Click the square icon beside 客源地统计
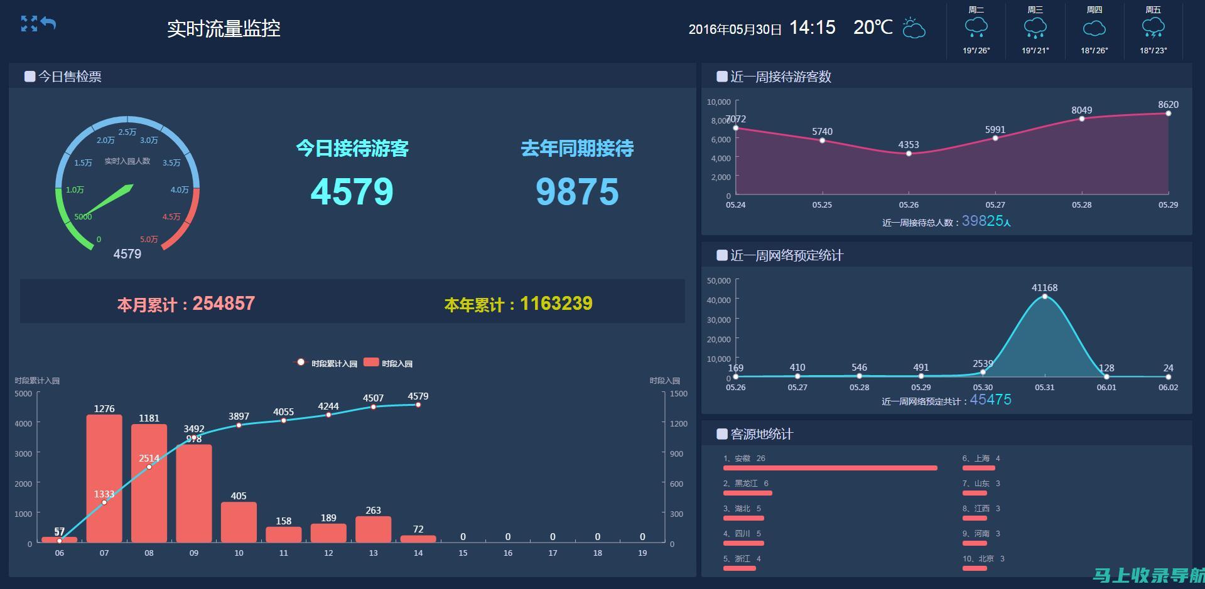Screen dimensions: 1205x589 (722, 434)
